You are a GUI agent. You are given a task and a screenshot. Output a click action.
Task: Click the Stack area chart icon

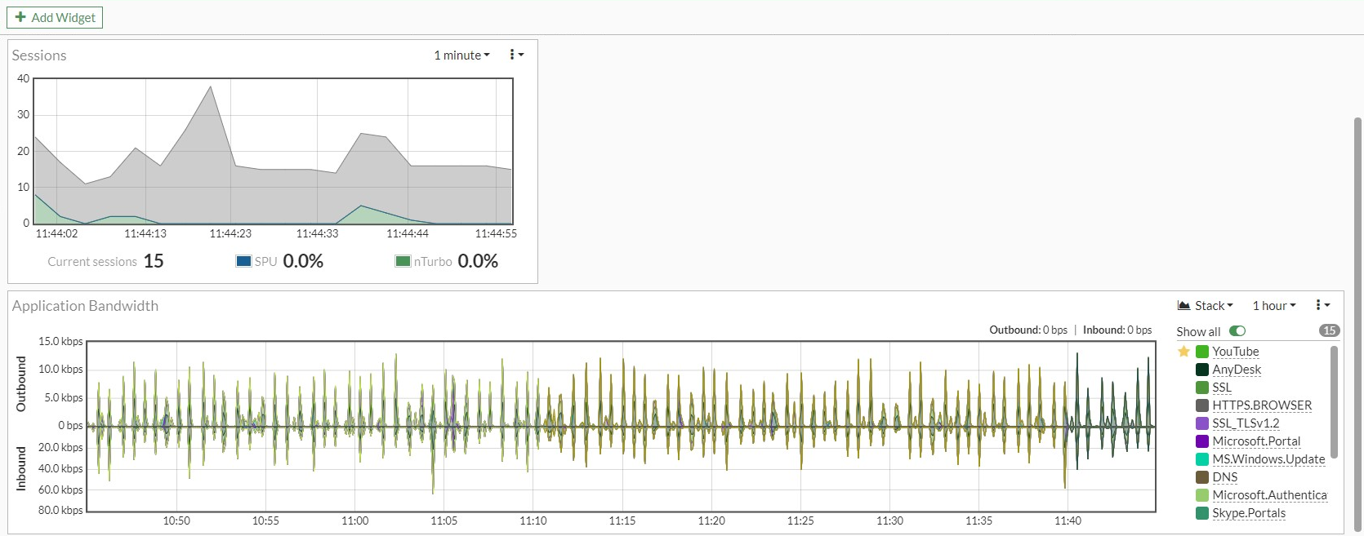coord(1183,306)
